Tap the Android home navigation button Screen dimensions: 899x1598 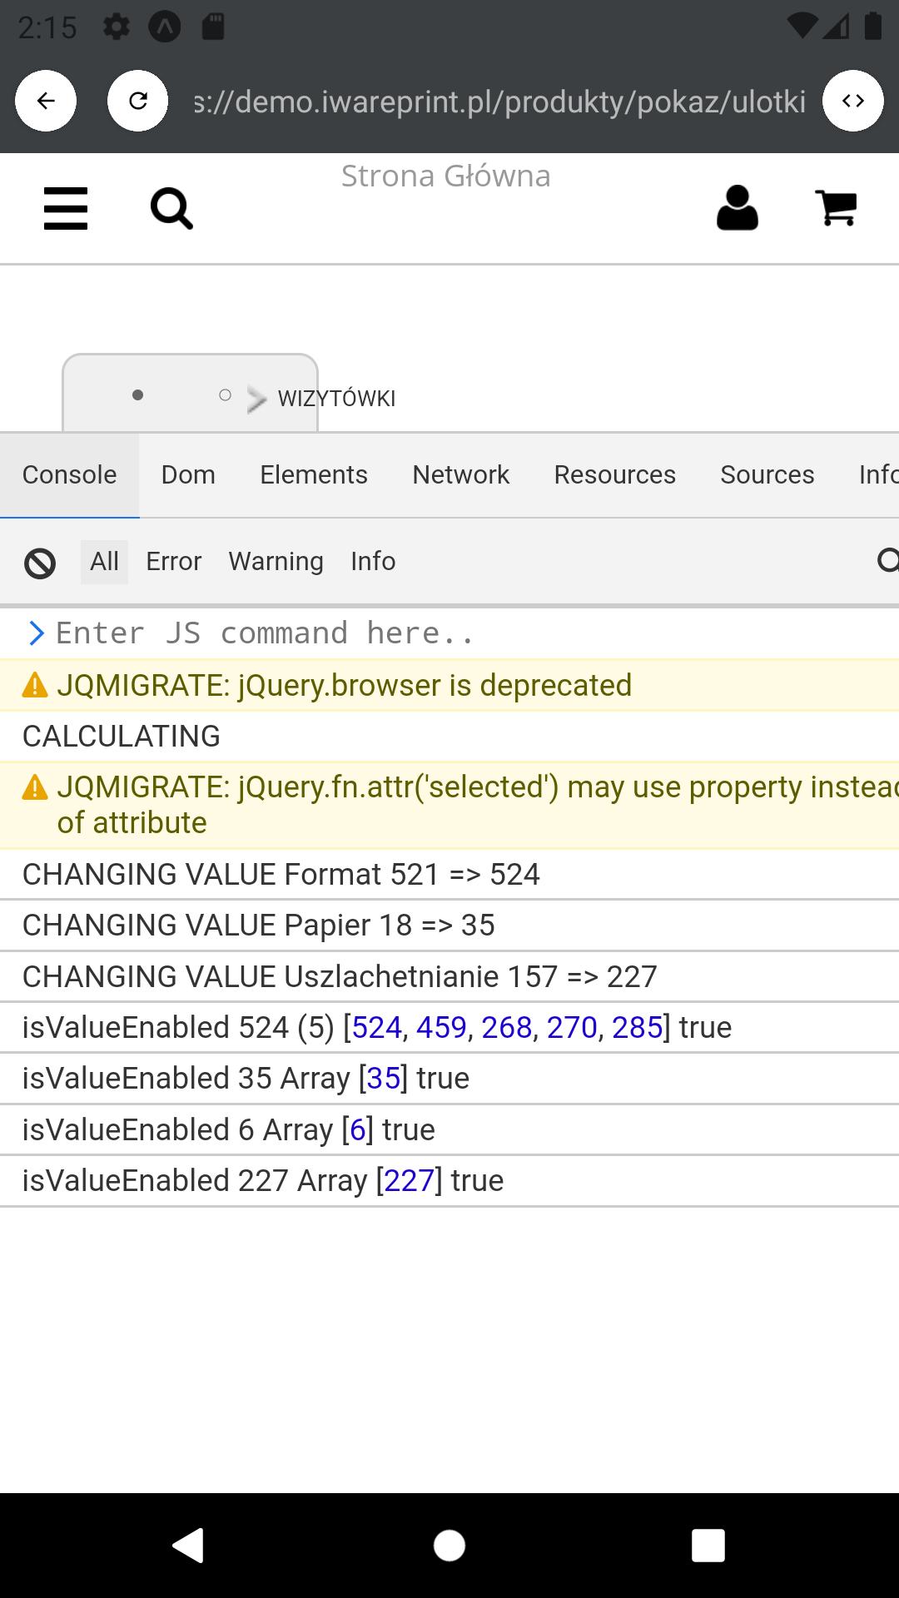click(x=449, y=1546)
